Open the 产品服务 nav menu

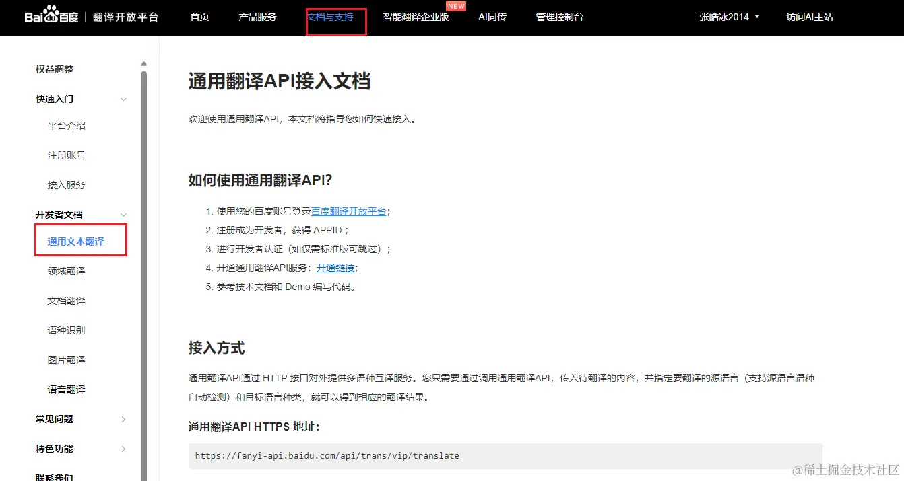(x=257, y=17)
